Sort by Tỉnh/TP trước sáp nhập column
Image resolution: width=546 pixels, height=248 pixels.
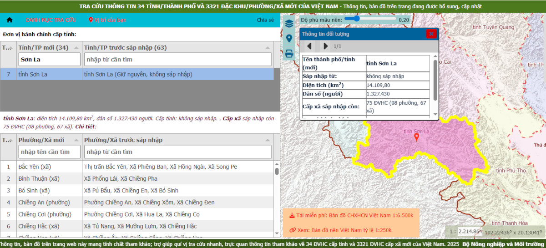(x=266, y=48)
